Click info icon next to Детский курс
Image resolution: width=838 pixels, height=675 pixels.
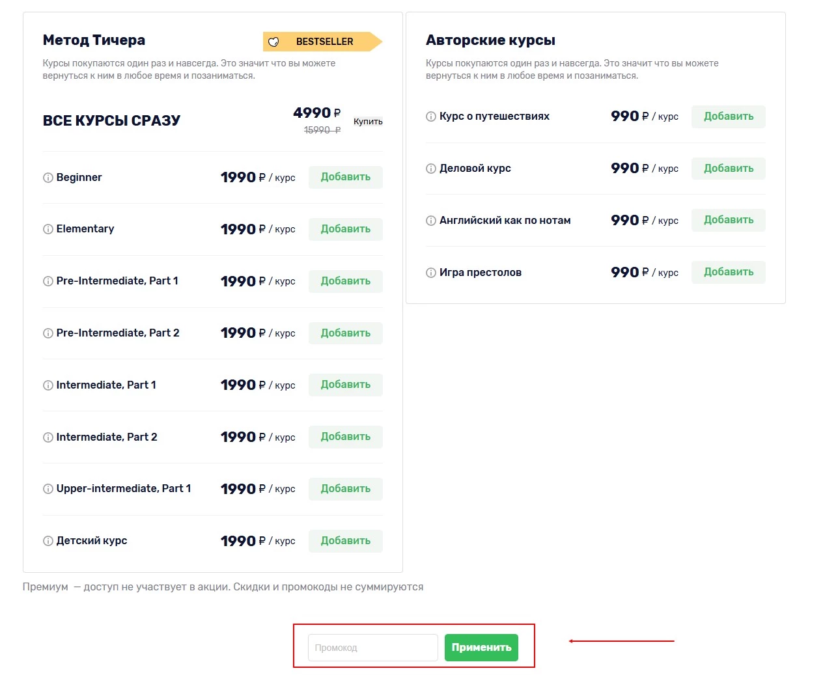point(48,541)
